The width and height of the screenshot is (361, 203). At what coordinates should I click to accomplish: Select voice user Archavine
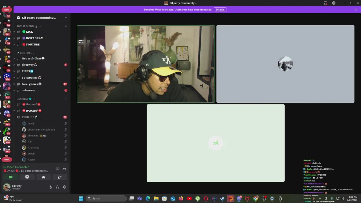(45, 148)
